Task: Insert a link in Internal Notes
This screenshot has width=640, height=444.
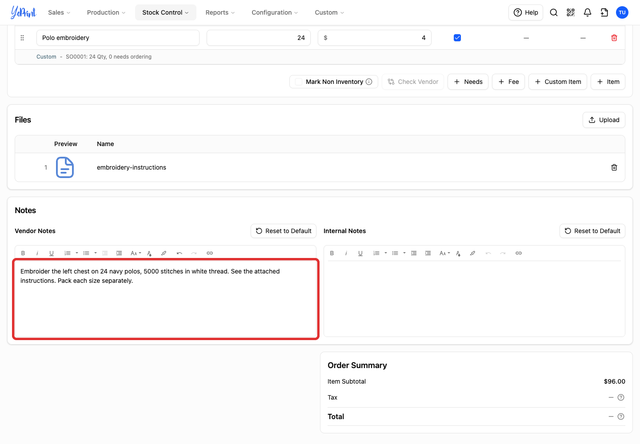Action: pos(519,253)
